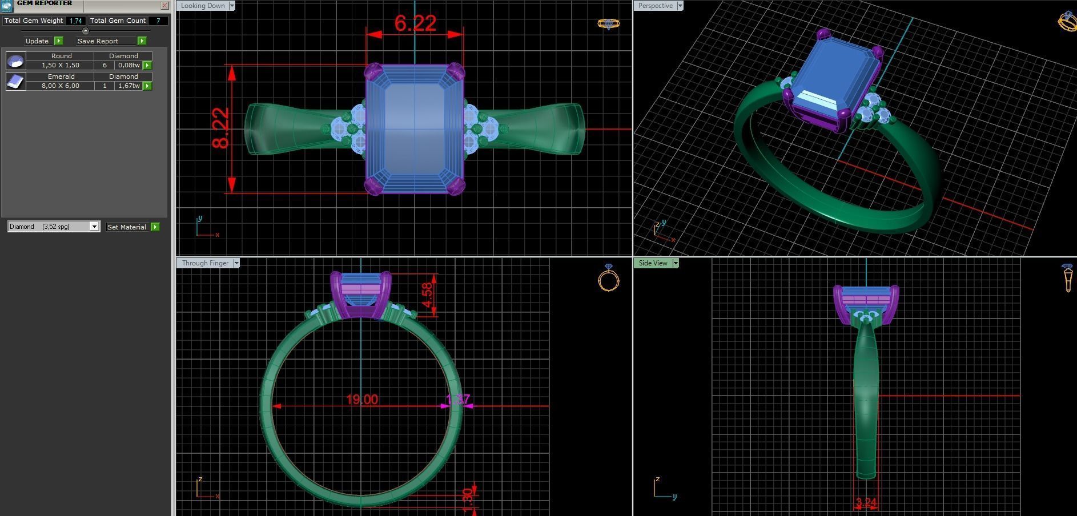Click green arrow on the 0,08tw row
This screenshot has width=1077, height=516.
(x=147, y=66)
